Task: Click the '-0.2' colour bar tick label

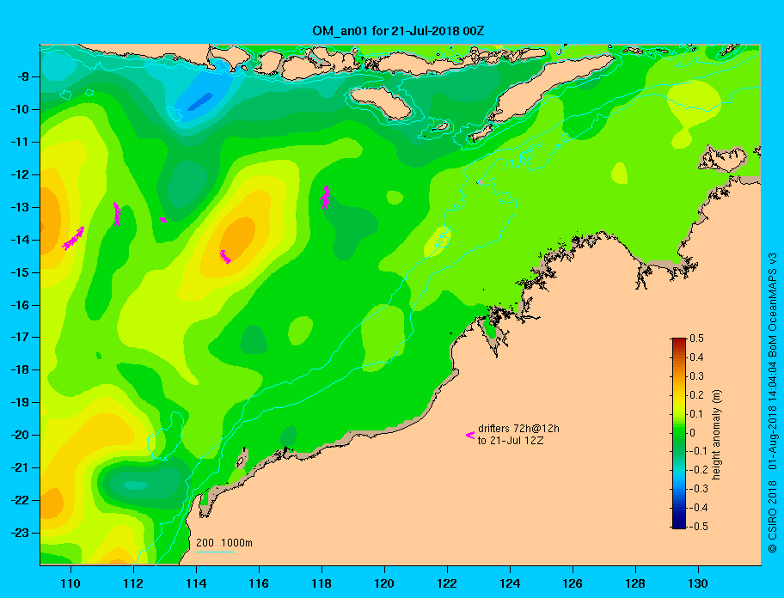Action: click(699, 470)
